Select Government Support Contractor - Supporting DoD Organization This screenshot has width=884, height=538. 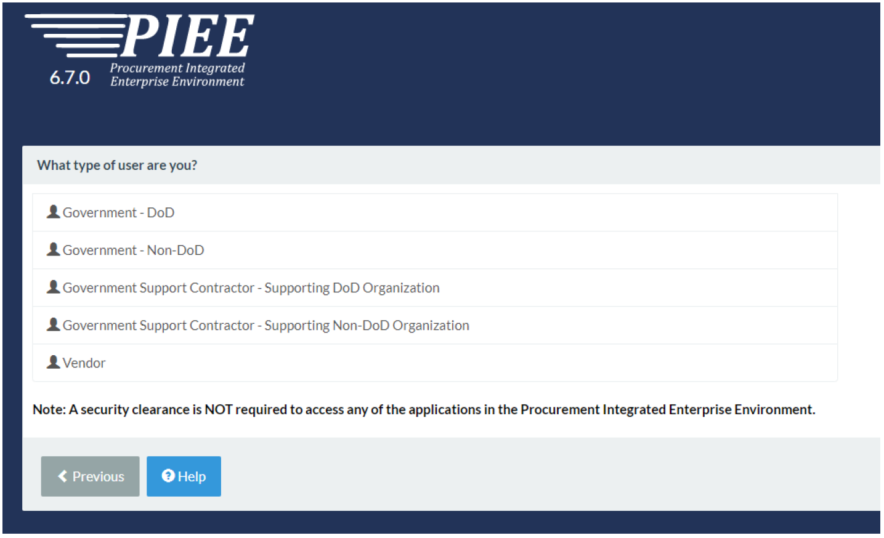[x=435, y=287]
